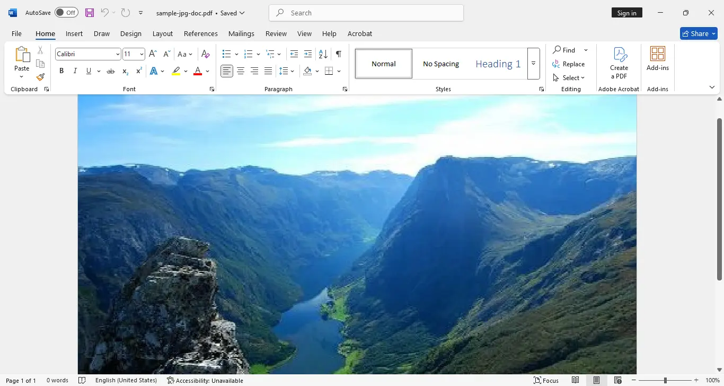Viewport: 724px width, 386px height.
Task: Click the Sort A-Z icon
Action: coord(323,54)
